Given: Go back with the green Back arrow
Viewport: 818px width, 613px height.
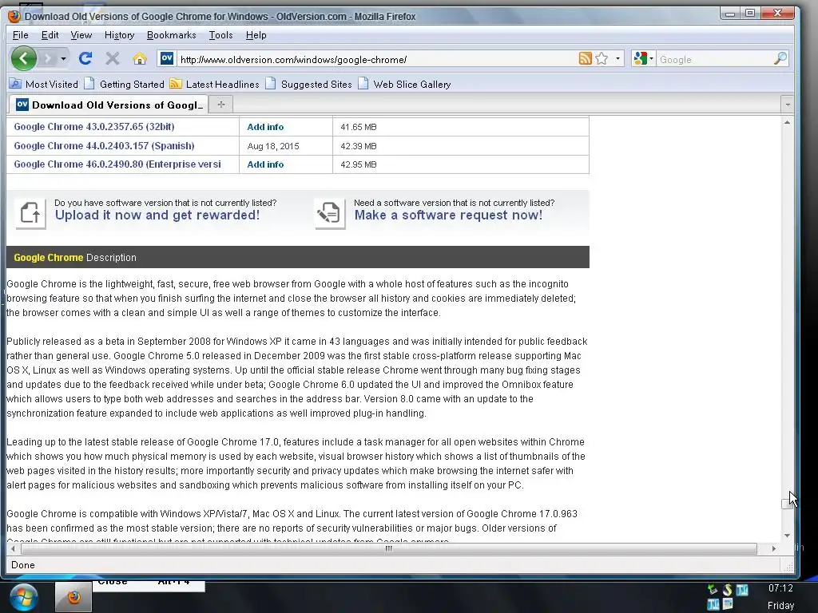Looking at the screenshot, I should tap(23, 58).
